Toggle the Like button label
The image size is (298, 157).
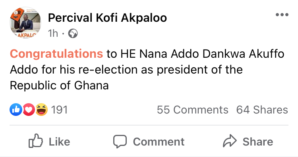pos(60,142)
